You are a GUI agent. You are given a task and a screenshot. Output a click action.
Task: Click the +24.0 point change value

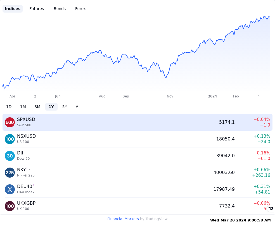point(264,142)
